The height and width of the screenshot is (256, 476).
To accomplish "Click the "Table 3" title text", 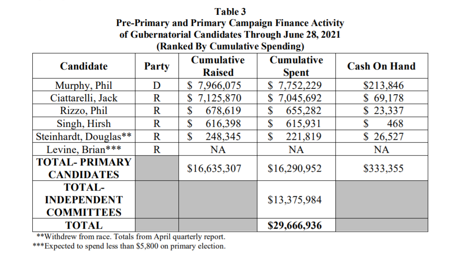I will pyautogui.click(x=230, y=12).
